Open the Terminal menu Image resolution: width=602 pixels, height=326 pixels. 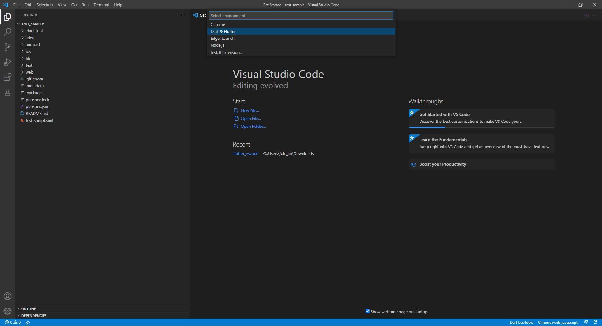(x=101, y=5)
